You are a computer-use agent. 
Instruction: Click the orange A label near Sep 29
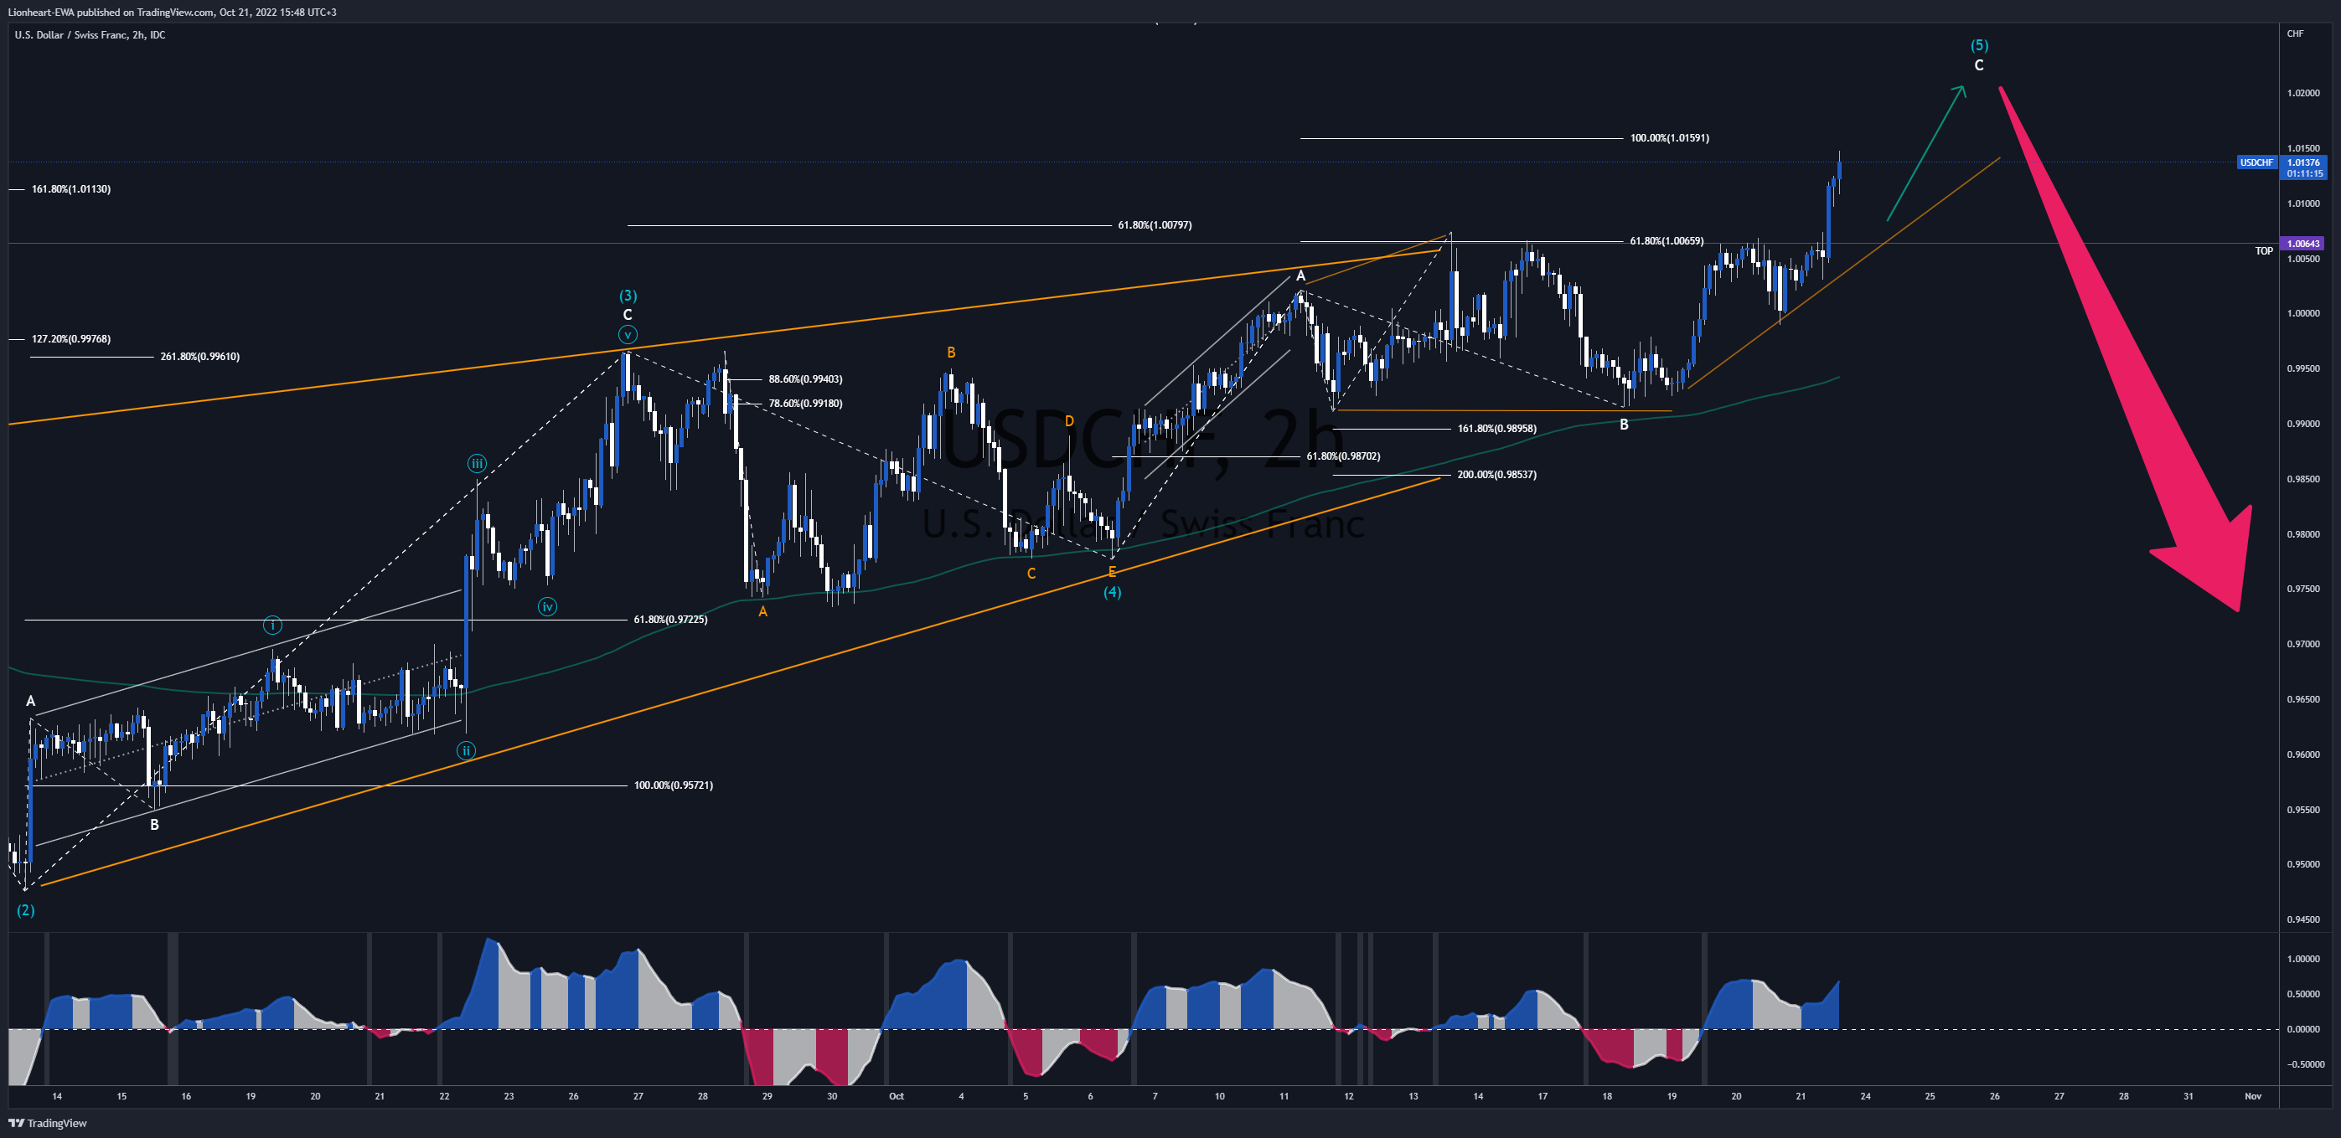tap(762, 612)
